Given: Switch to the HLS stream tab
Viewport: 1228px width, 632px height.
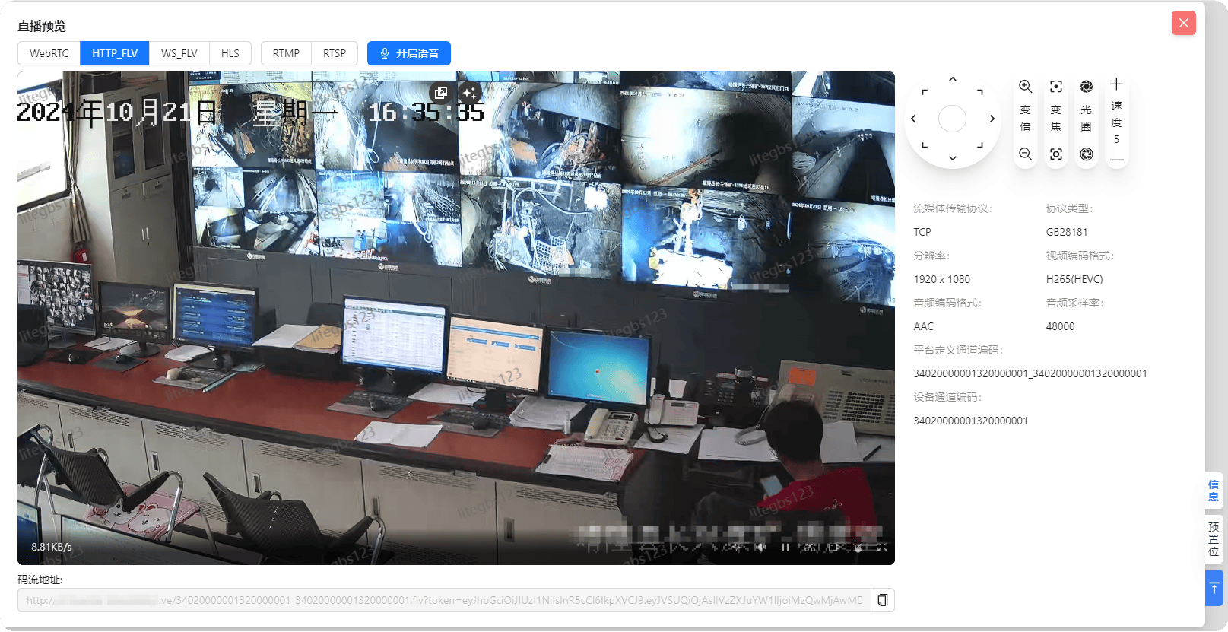Looking at the screenshot, I should point(230,53).
